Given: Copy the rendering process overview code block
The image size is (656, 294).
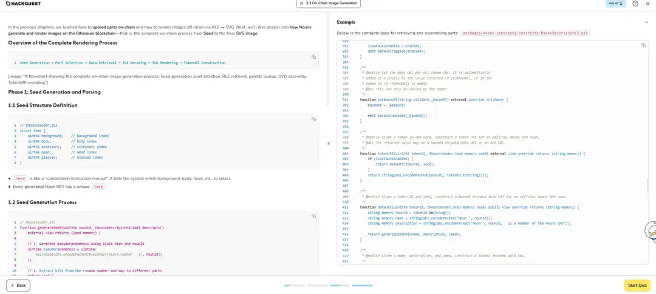Looking at the screenshot, I should [x=313, y=57].
